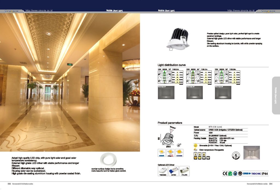Click the yellow Dimmable icon
Image resolution: width=280 pixels, height=191 pixels.
[196, 145]
